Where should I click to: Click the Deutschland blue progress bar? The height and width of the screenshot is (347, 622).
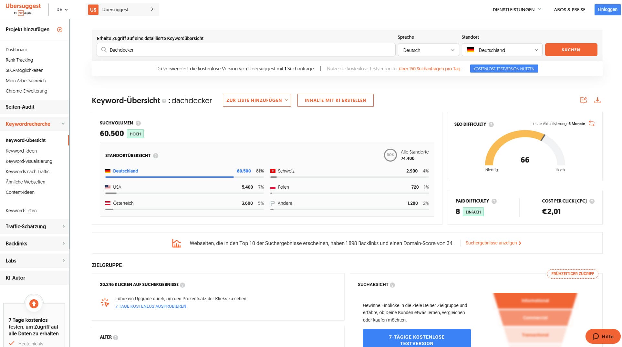pos(169,177)
